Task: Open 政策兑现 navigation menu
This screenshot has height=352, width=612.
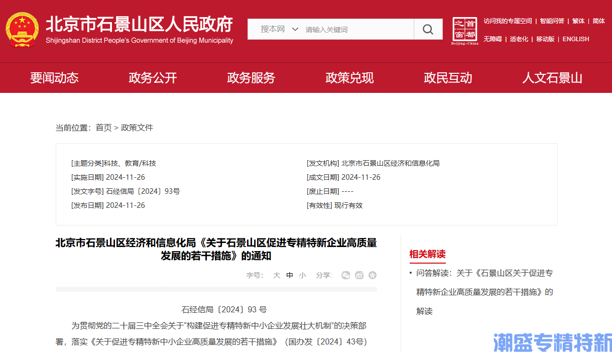Action: tap(349, 78)
